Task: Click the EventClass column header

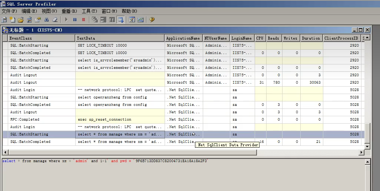Action: point(42,38)
